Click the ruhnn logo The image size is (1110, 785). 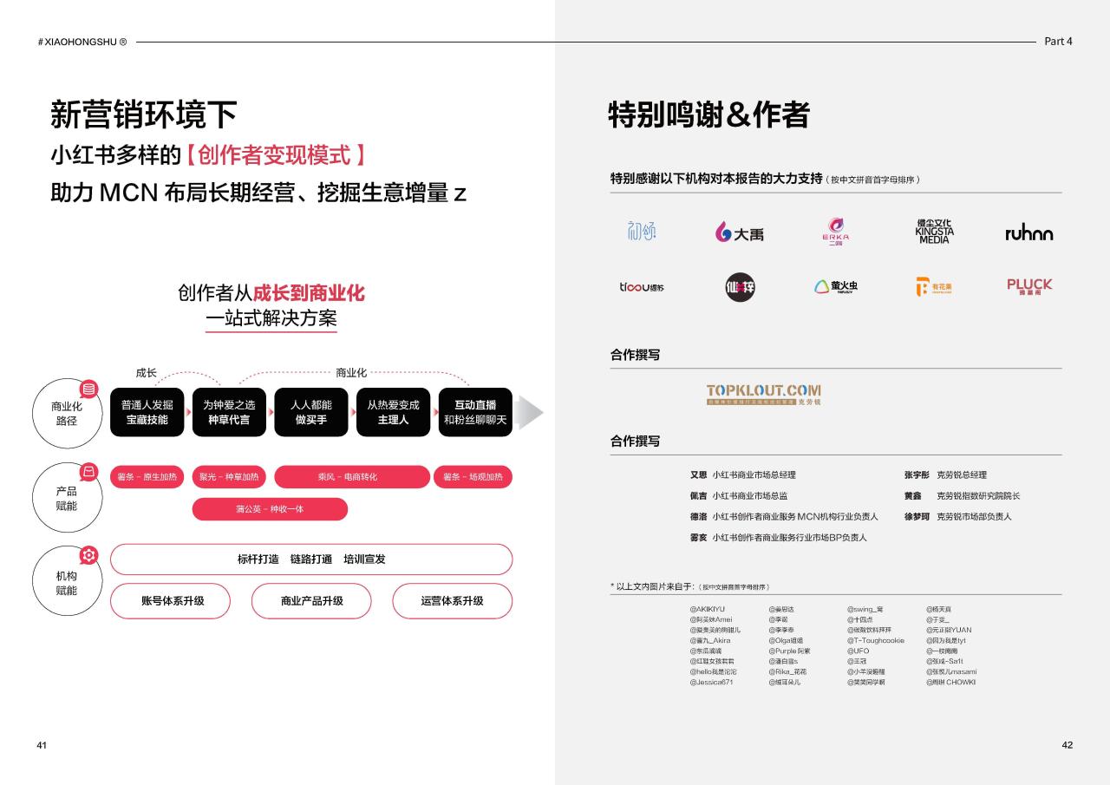(1029, 233)
